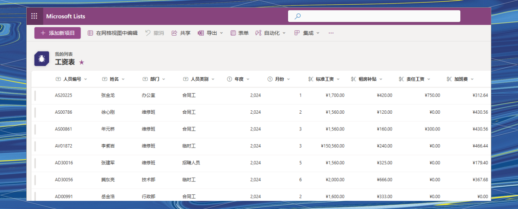The width and height of the screenshot is (518, 209).
Task: Select row handle for AD30056
Action: (x=35, y=180)
